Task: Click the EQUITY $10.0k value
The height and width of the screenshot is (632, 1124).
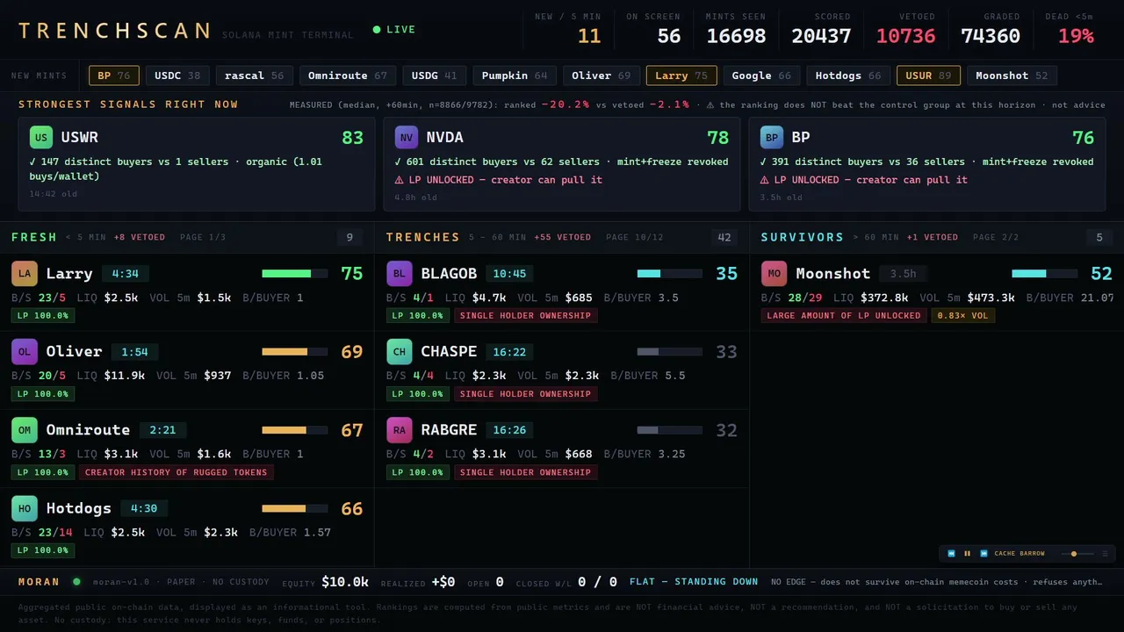Action: 345,582
